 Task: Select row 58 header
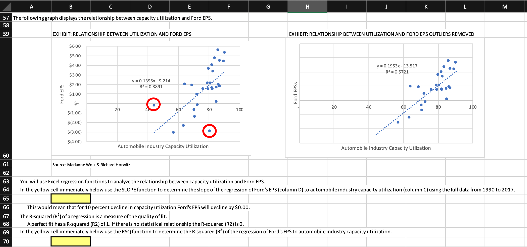6,25
